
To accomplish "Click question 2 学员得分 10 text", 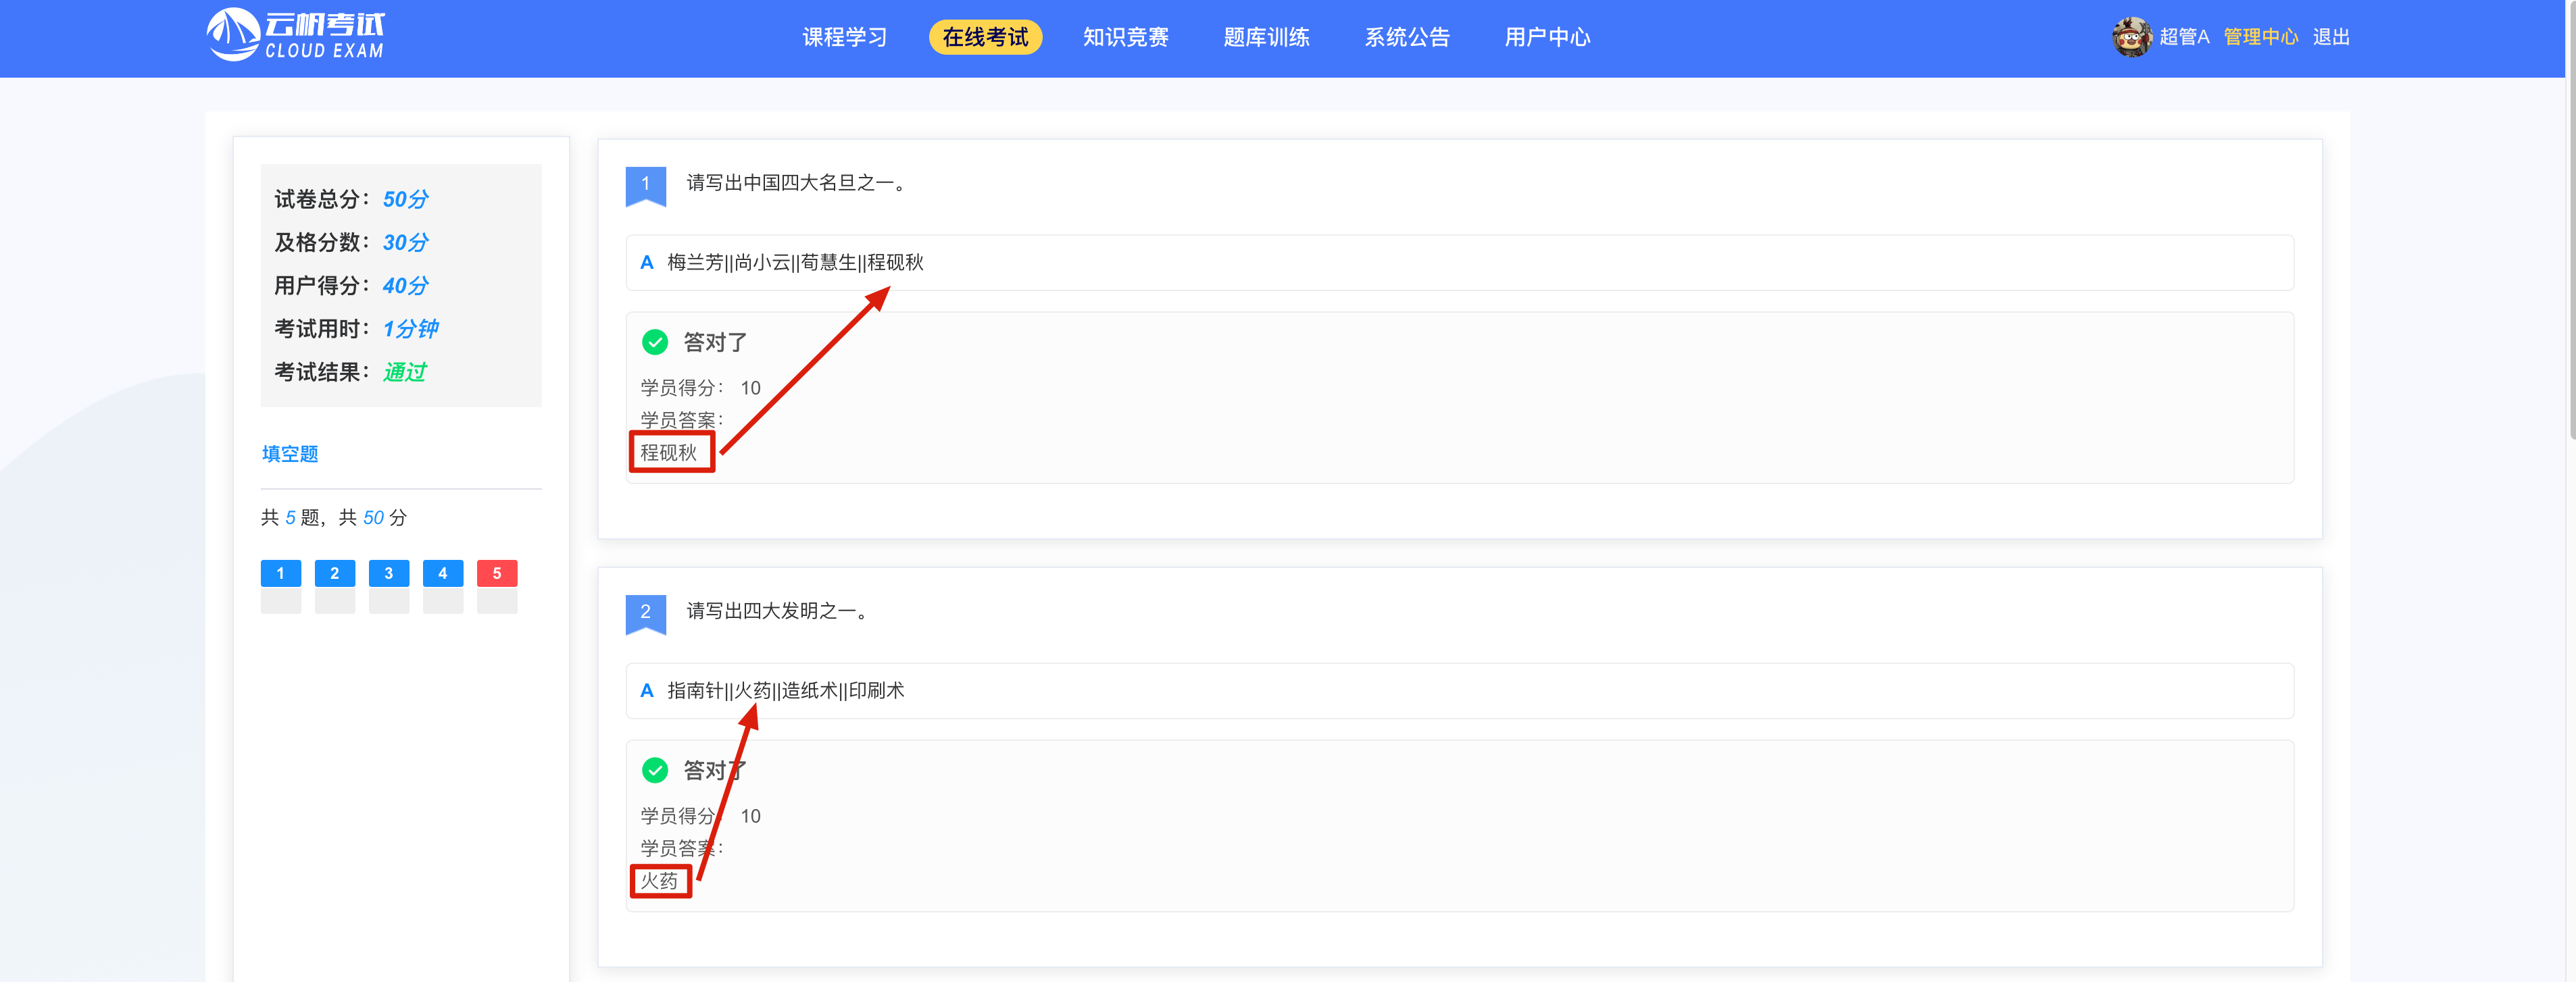I will point(701,816).
